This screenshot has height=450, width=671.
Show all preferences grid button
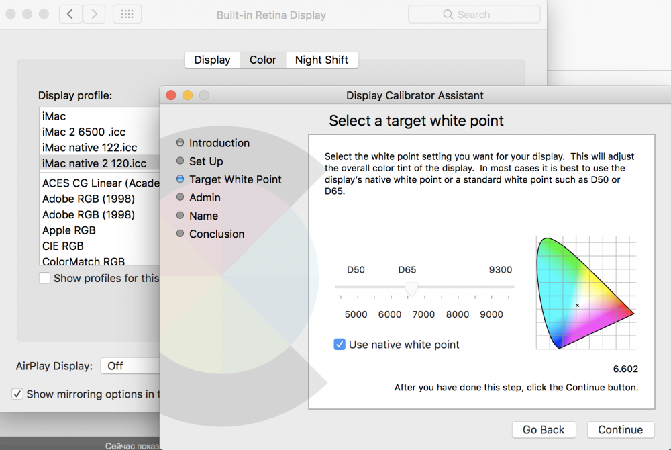(127, 15)
